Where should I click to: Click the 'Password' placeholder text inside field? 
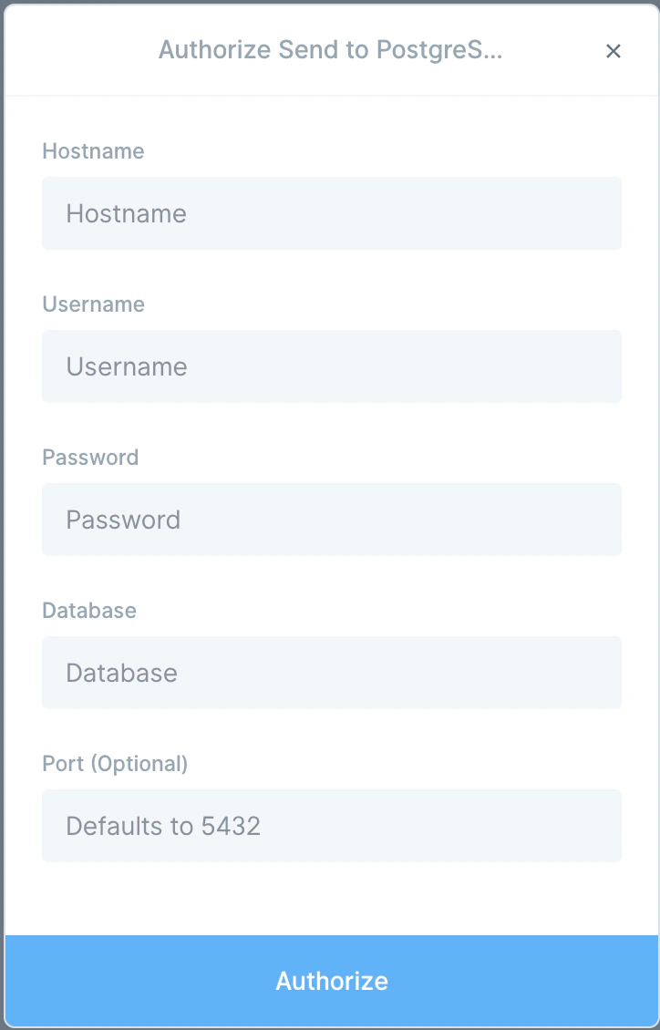(123, 520)
